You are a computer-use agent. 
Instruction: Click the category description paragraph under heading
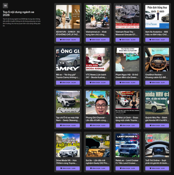22,22
